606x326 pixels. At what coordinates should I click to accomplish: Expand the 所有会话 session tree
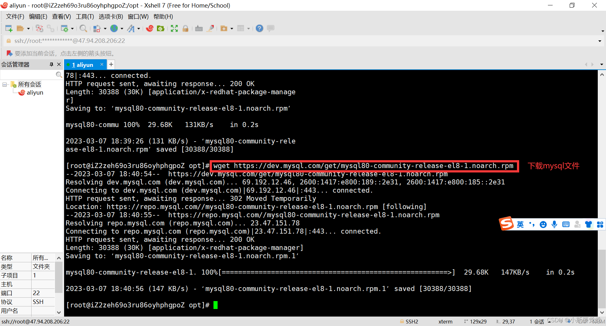tap(4, 84)
